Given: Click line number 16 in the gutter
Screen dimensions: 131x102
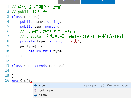Looking at the screenshot, I should [x=7, y=81].
